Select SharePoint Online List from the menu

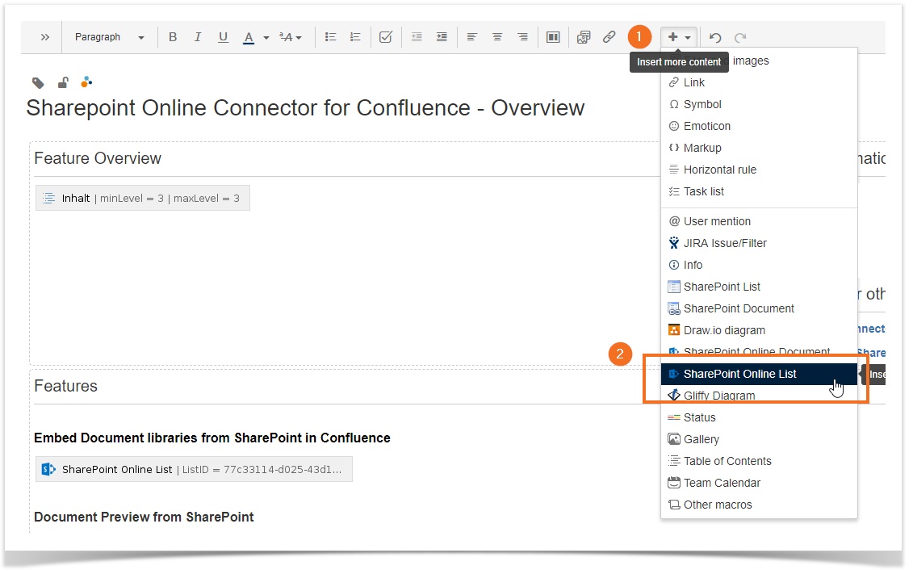[x=739, y=374]
